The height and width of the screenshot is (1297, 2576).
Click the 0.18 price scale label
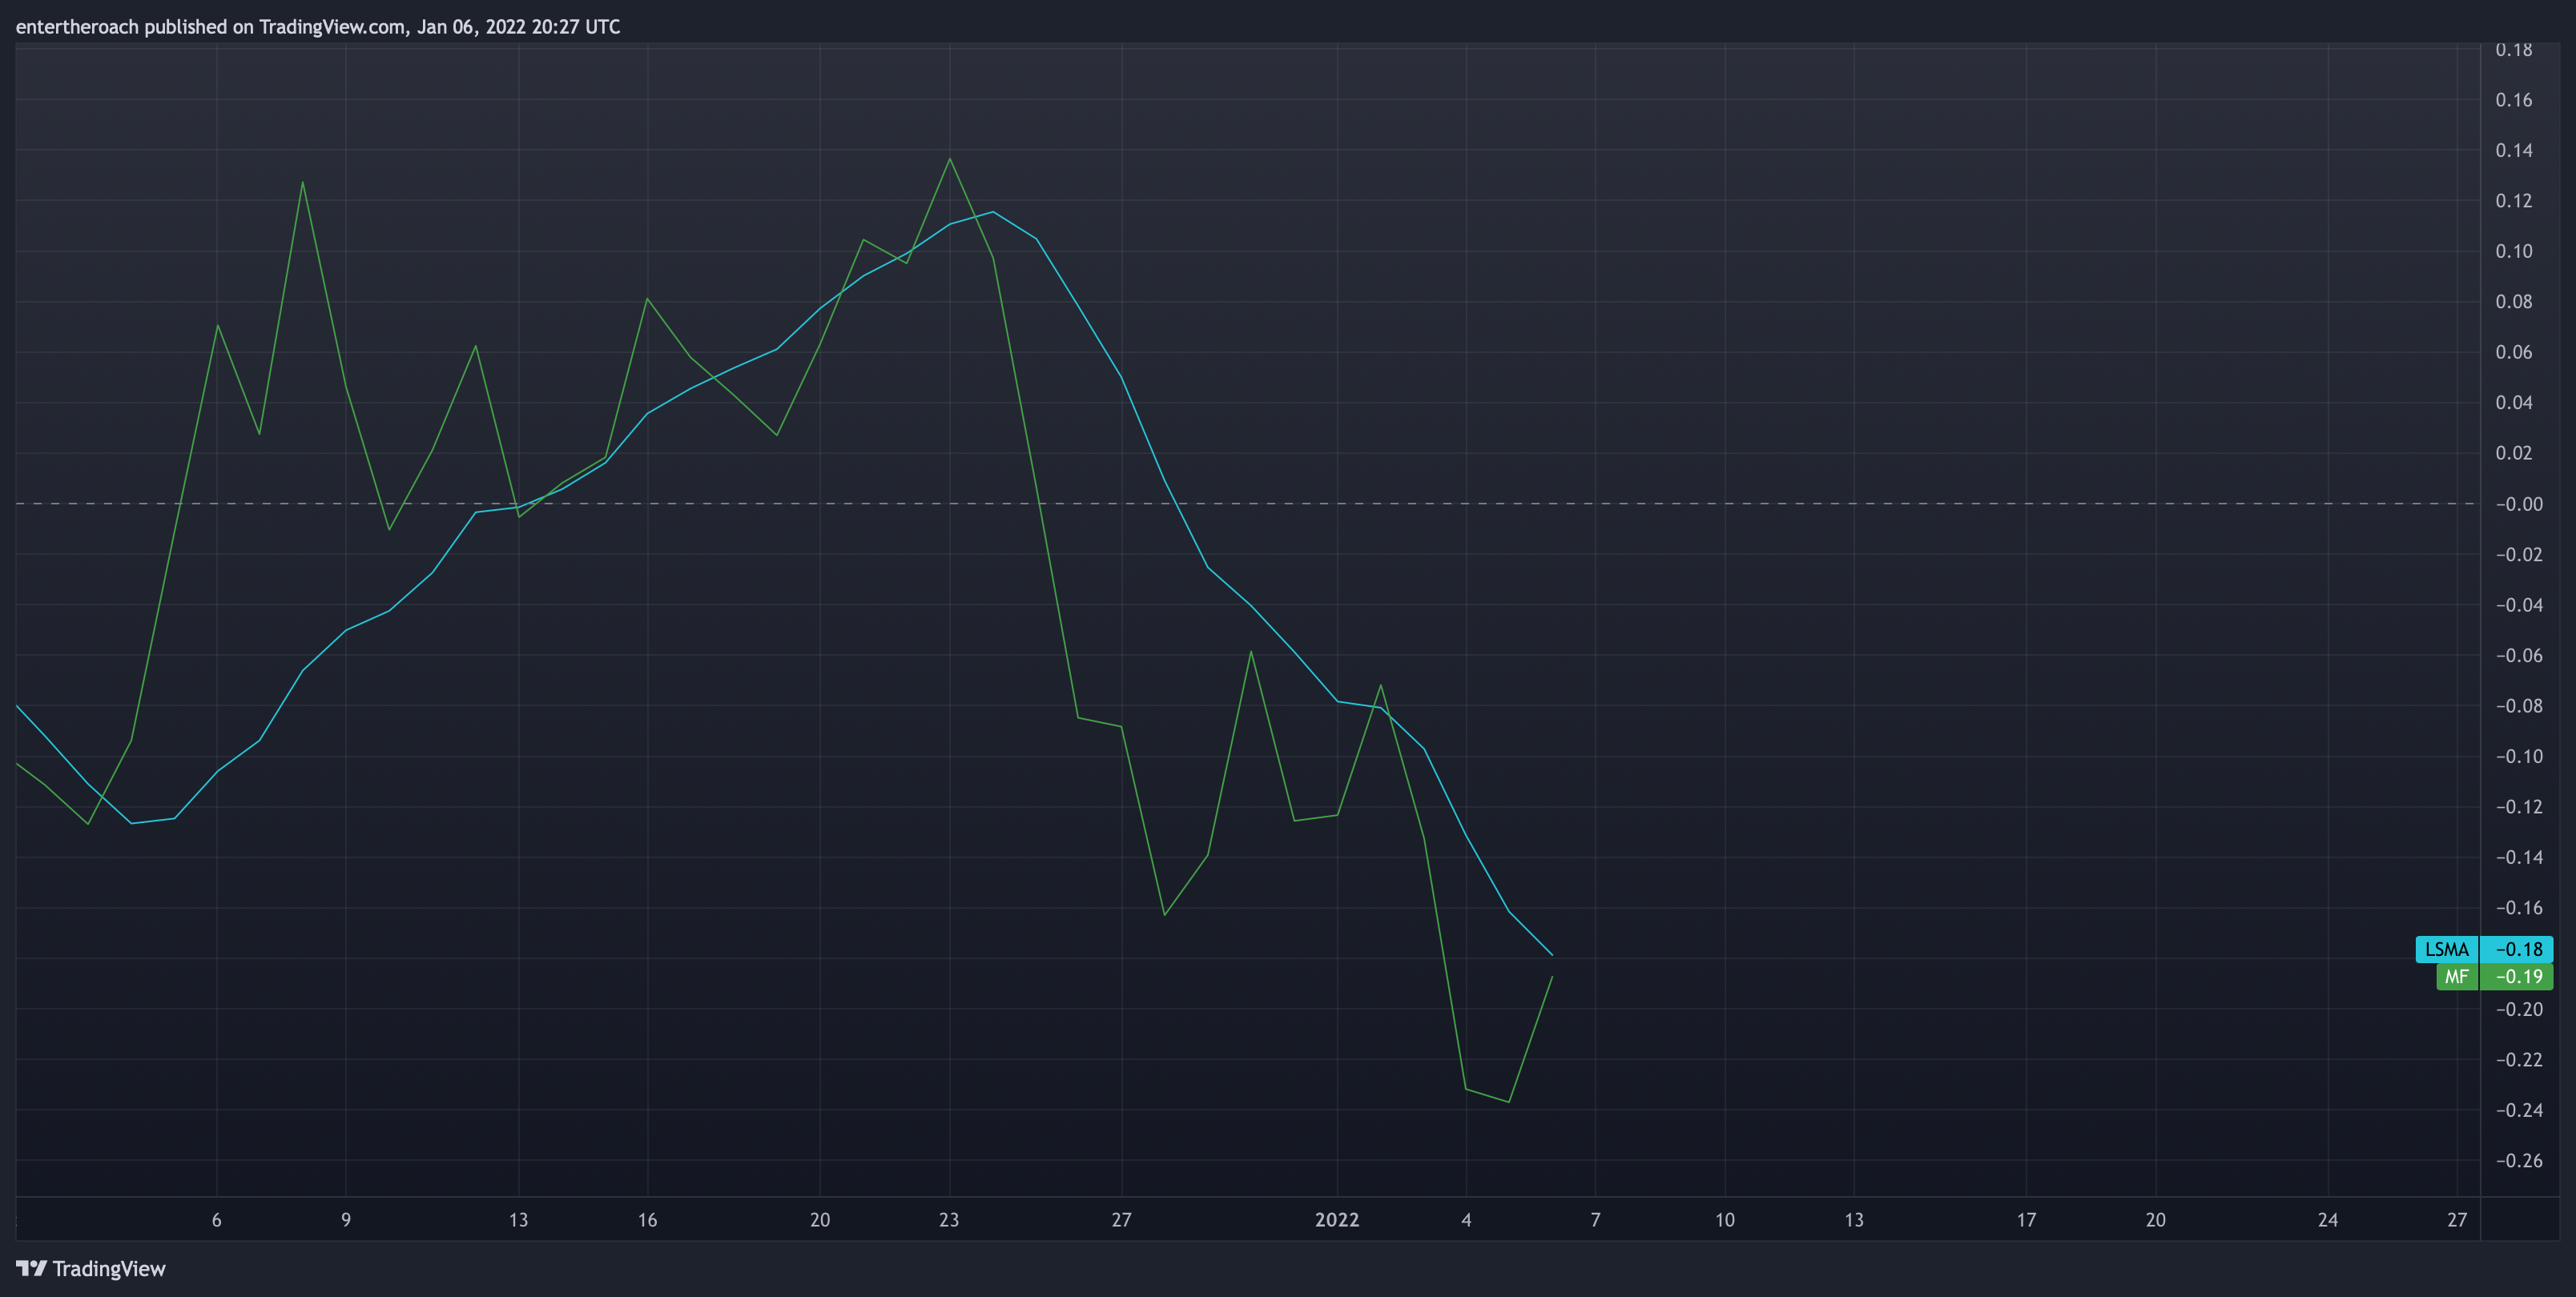tap(2513, 50)
